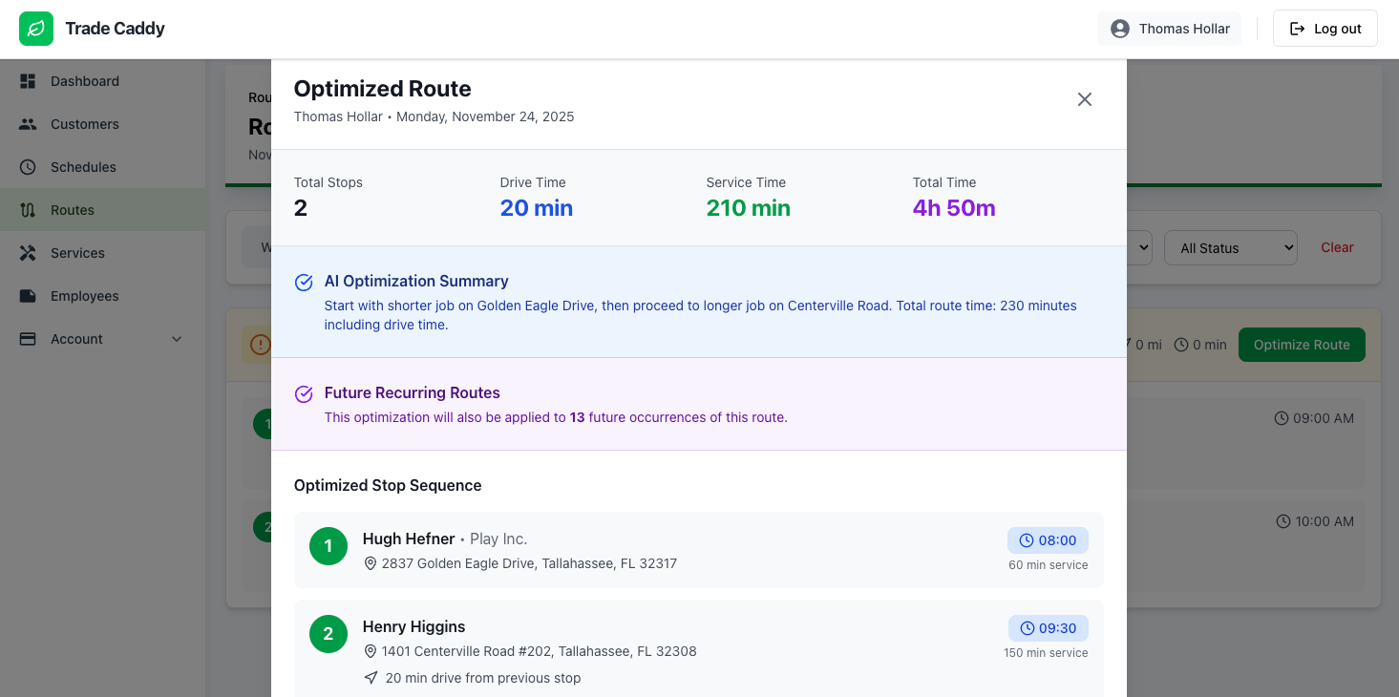Expand the Account menu chevron

point(177,339)
